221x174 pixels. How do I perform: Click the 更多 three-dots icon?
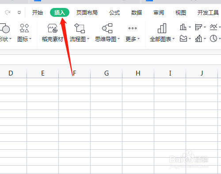coord(133,28)
